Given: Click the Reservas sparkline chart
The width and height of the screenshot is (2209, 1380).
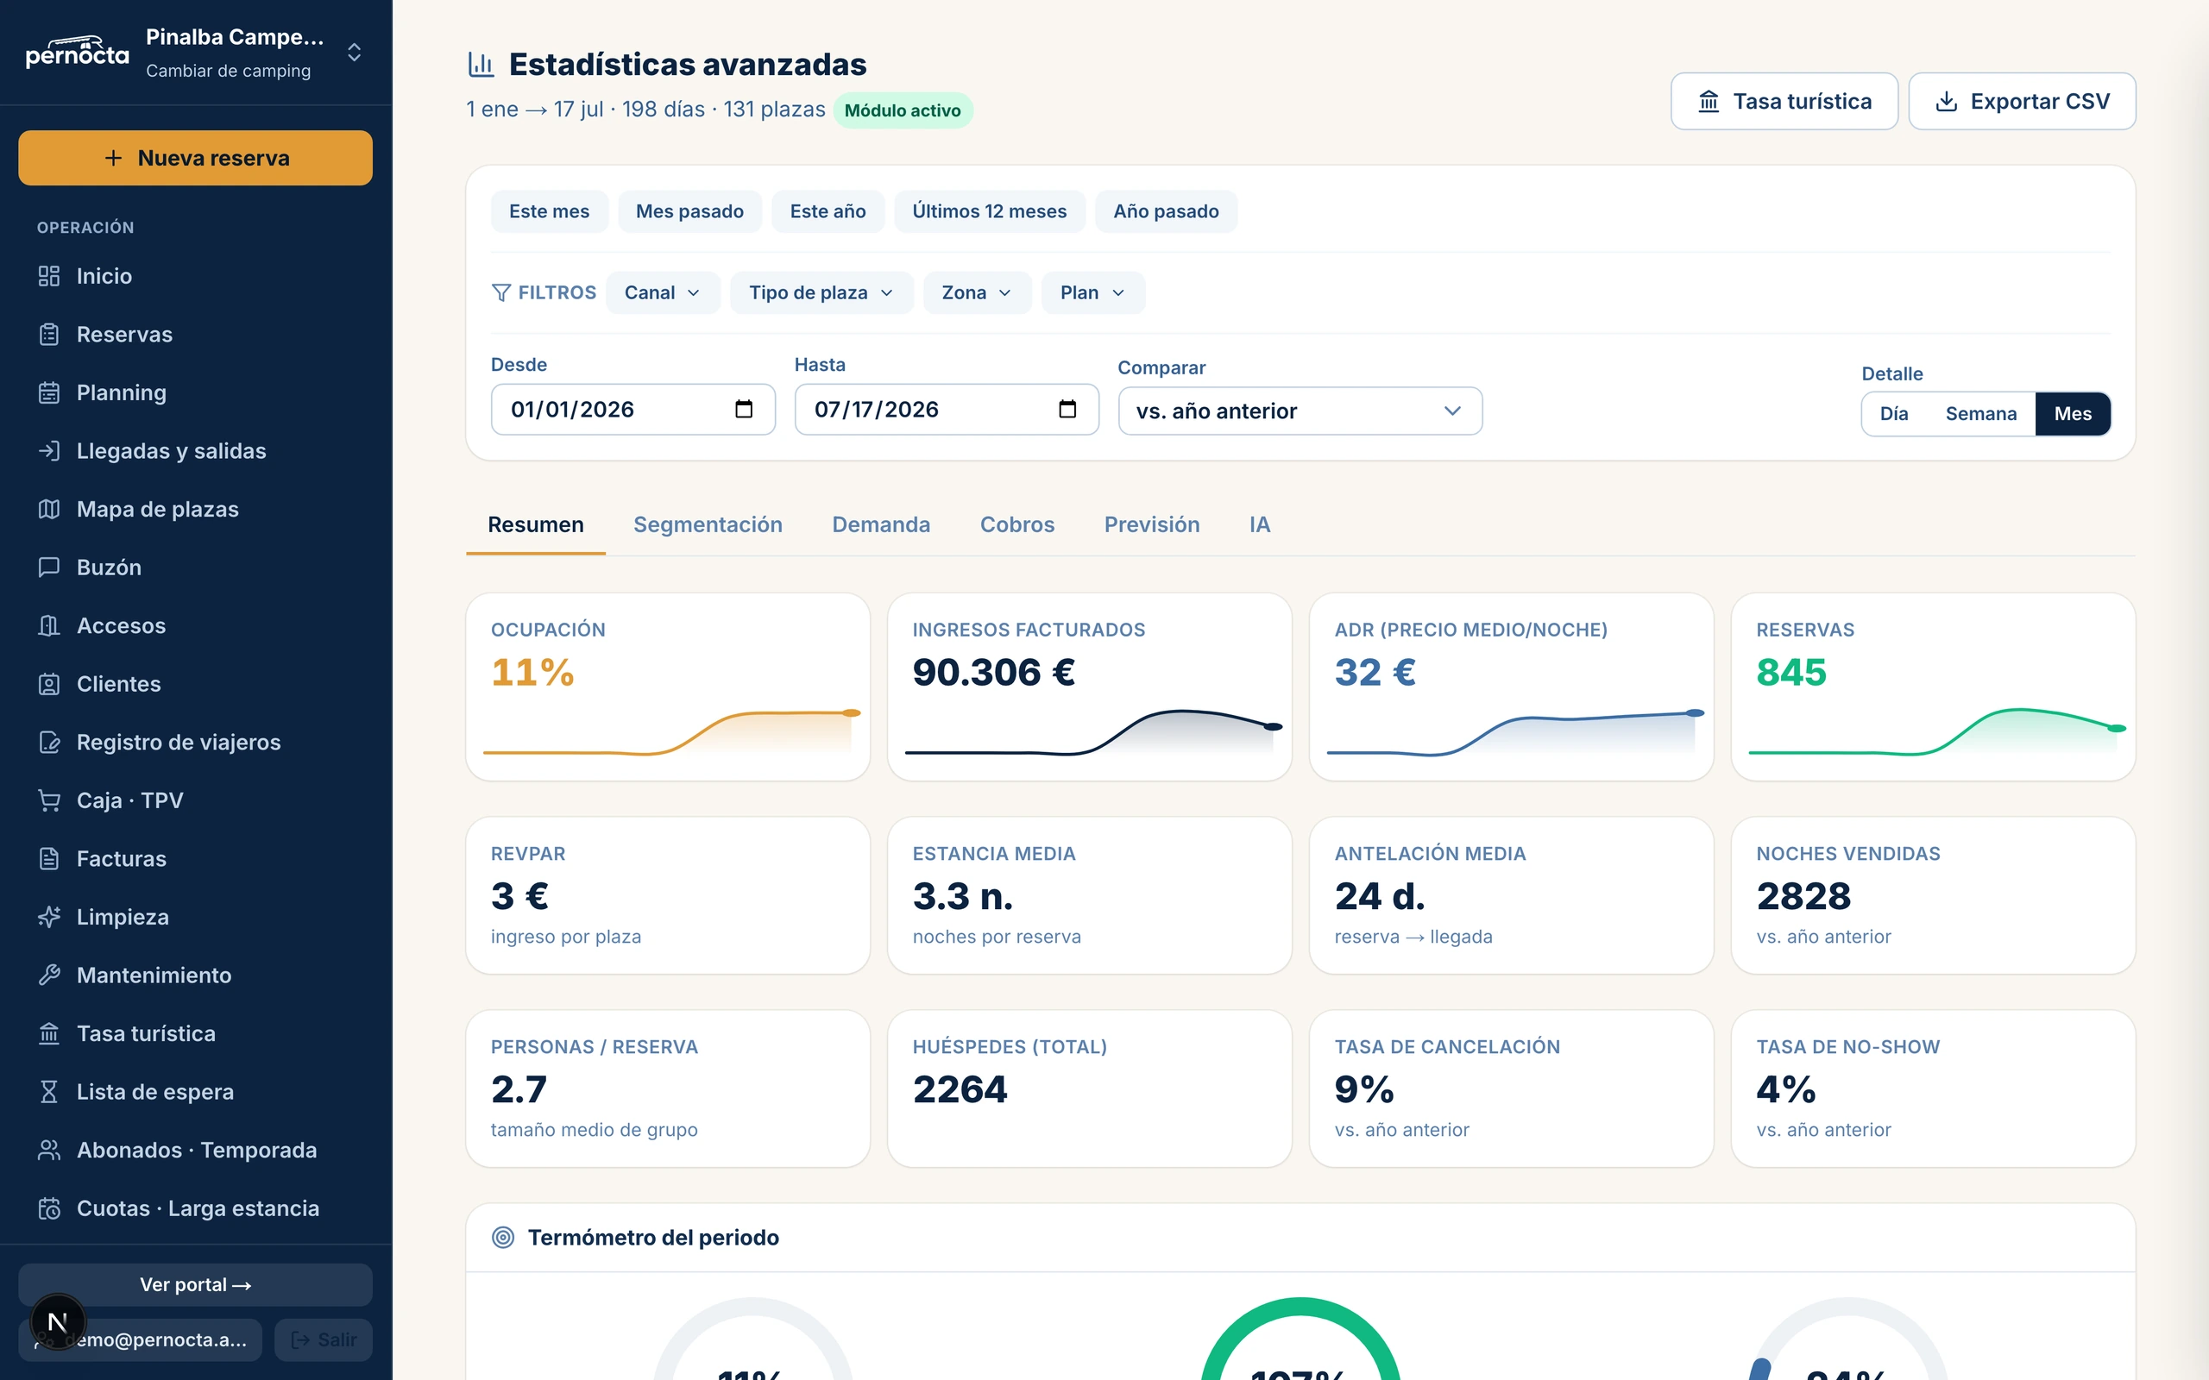Looking at the screenshot, I should tap(1937, 732).
